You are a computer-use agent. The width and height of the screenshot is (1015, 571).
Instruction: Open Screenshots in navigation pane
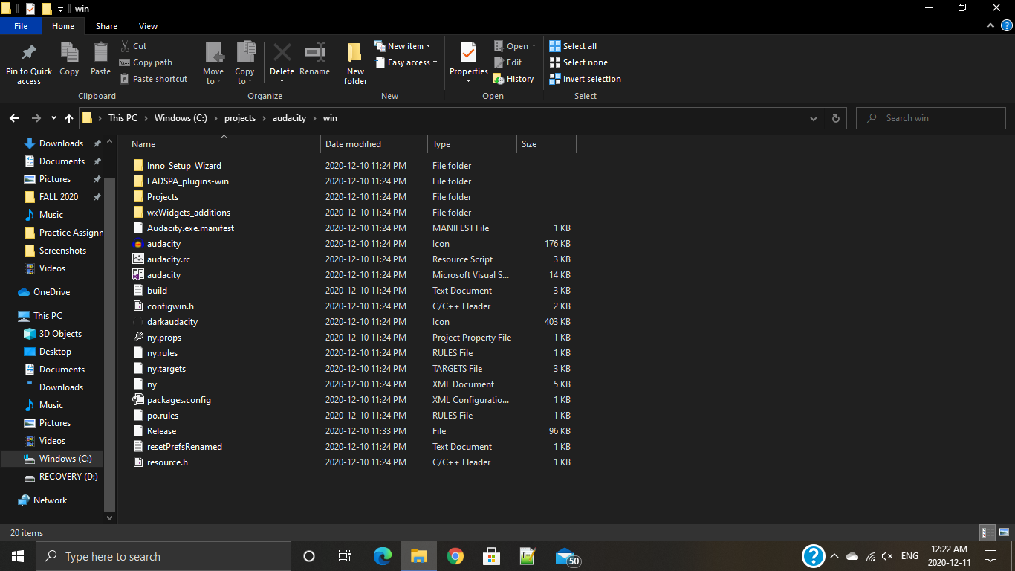[x=62, y=251]
